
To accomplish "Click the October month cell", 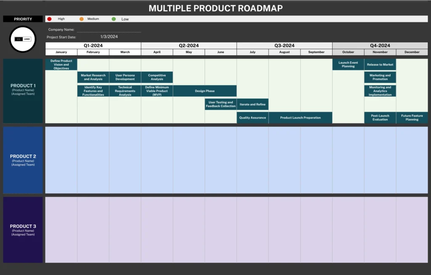I will click(x=348, y=52).
